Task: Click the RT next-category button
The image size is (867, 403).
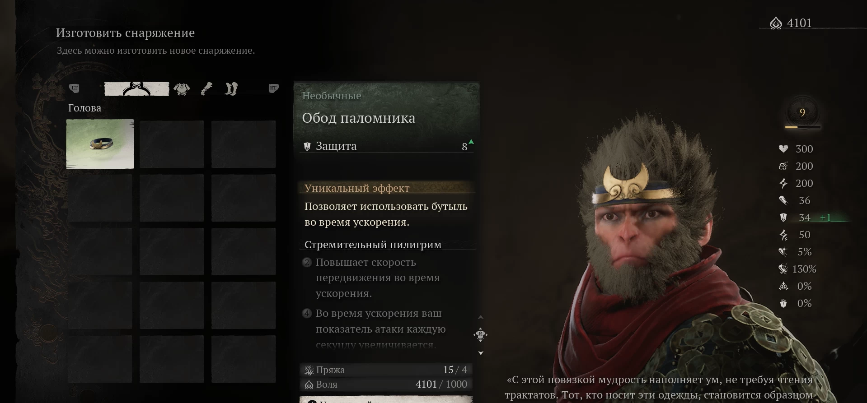Action: click(273, 88)
